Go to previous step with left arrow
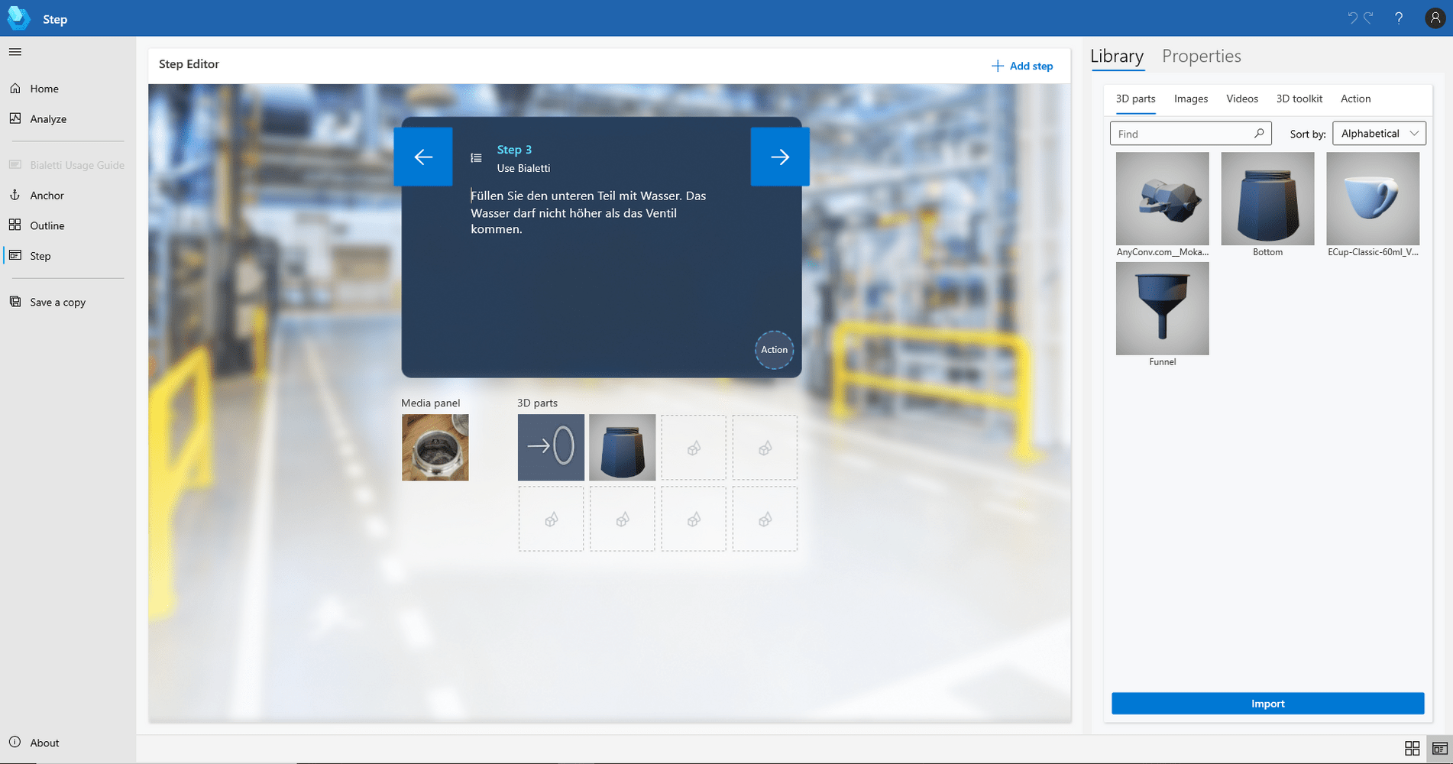 tap(423, 157)
